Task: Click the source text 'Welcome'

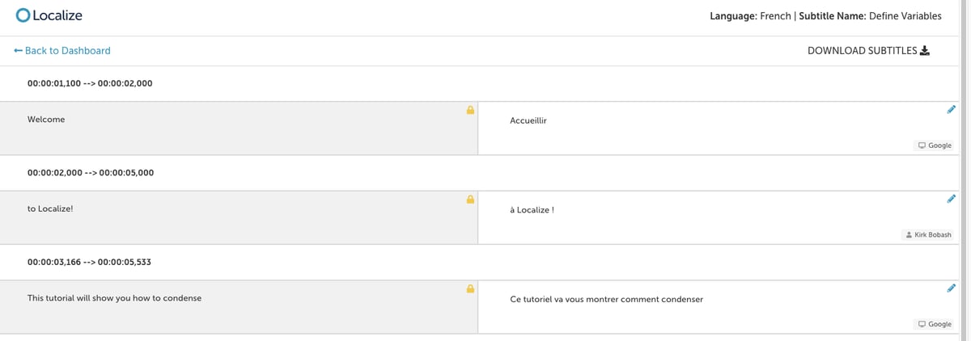Action: pos(46,120)
